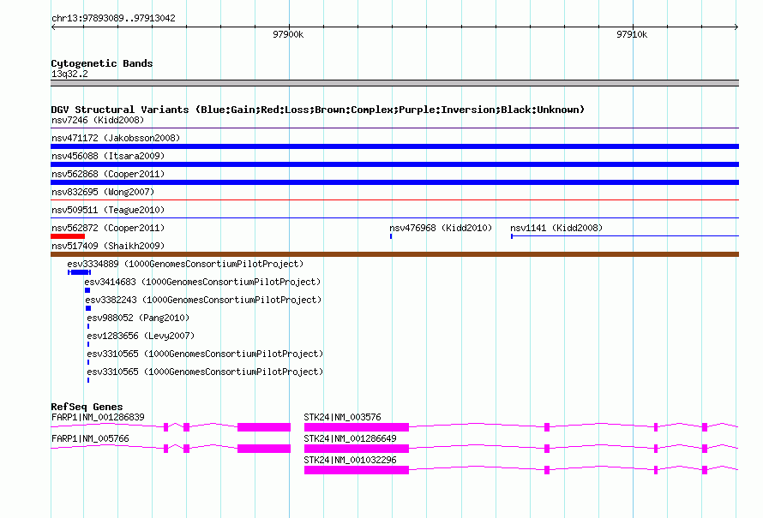The image size is (763, 518).
Task: Click the large exon of FARP1 NM_001286839
Action: [264, 427]
